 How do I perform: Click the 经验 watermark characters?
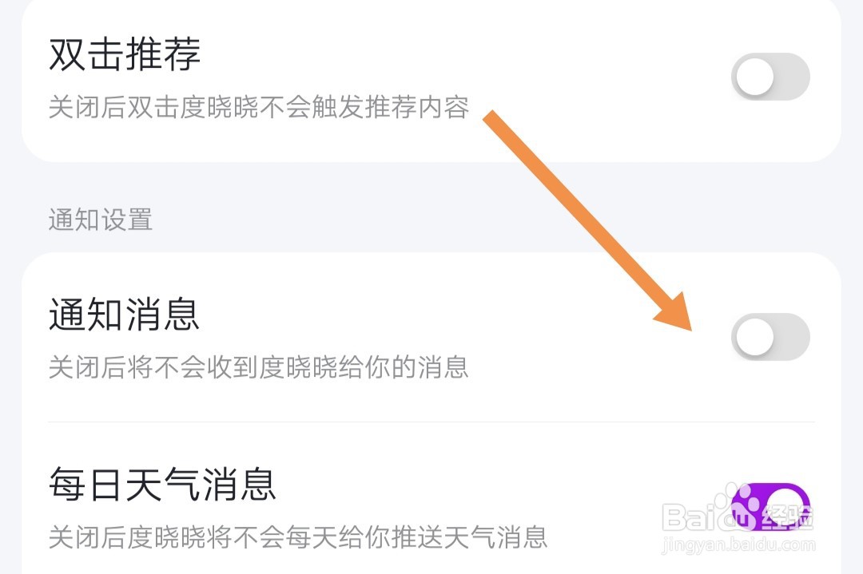(787, 517)
